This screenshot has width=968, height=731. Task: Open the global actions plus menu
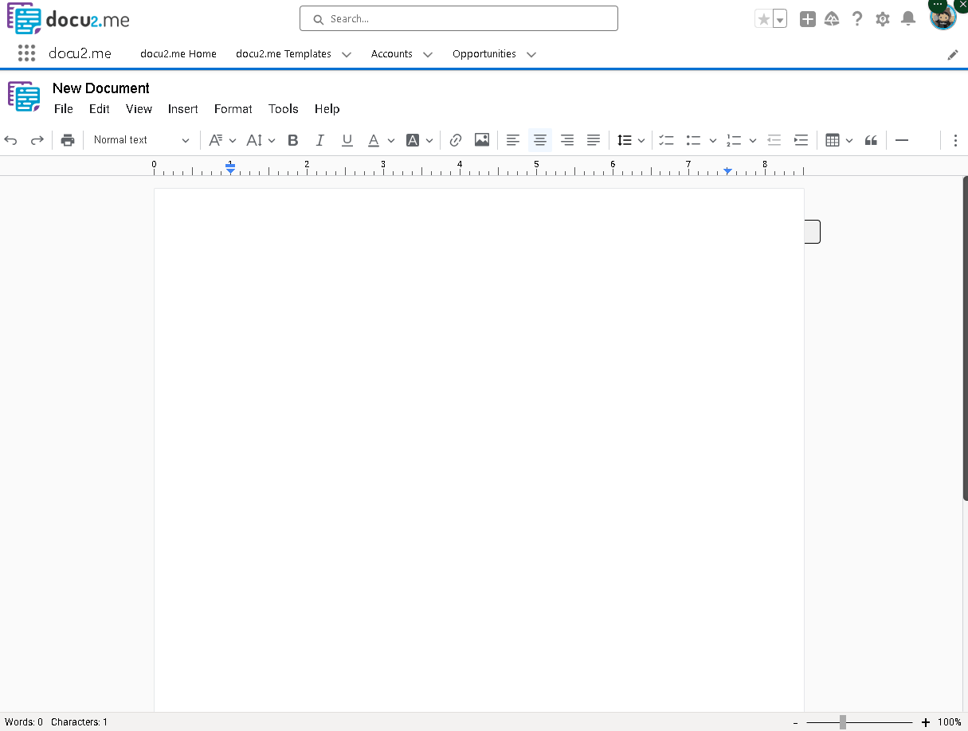click(x=808, y=19)
